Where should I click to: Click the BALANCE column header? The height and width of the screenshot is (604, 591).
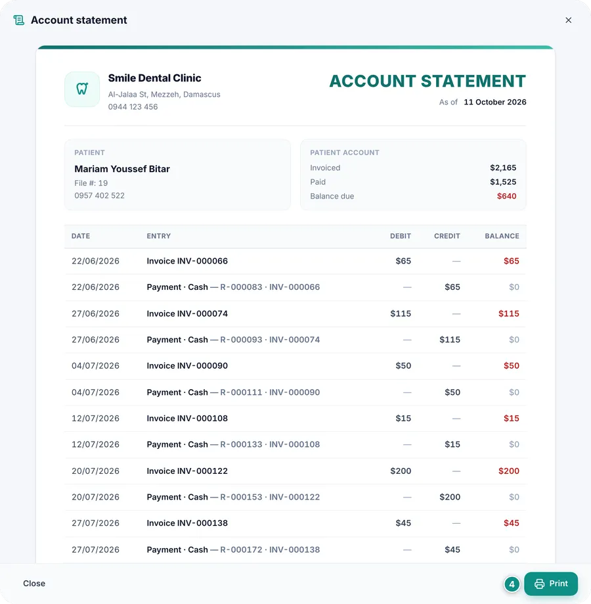click(x=502, y=236)
